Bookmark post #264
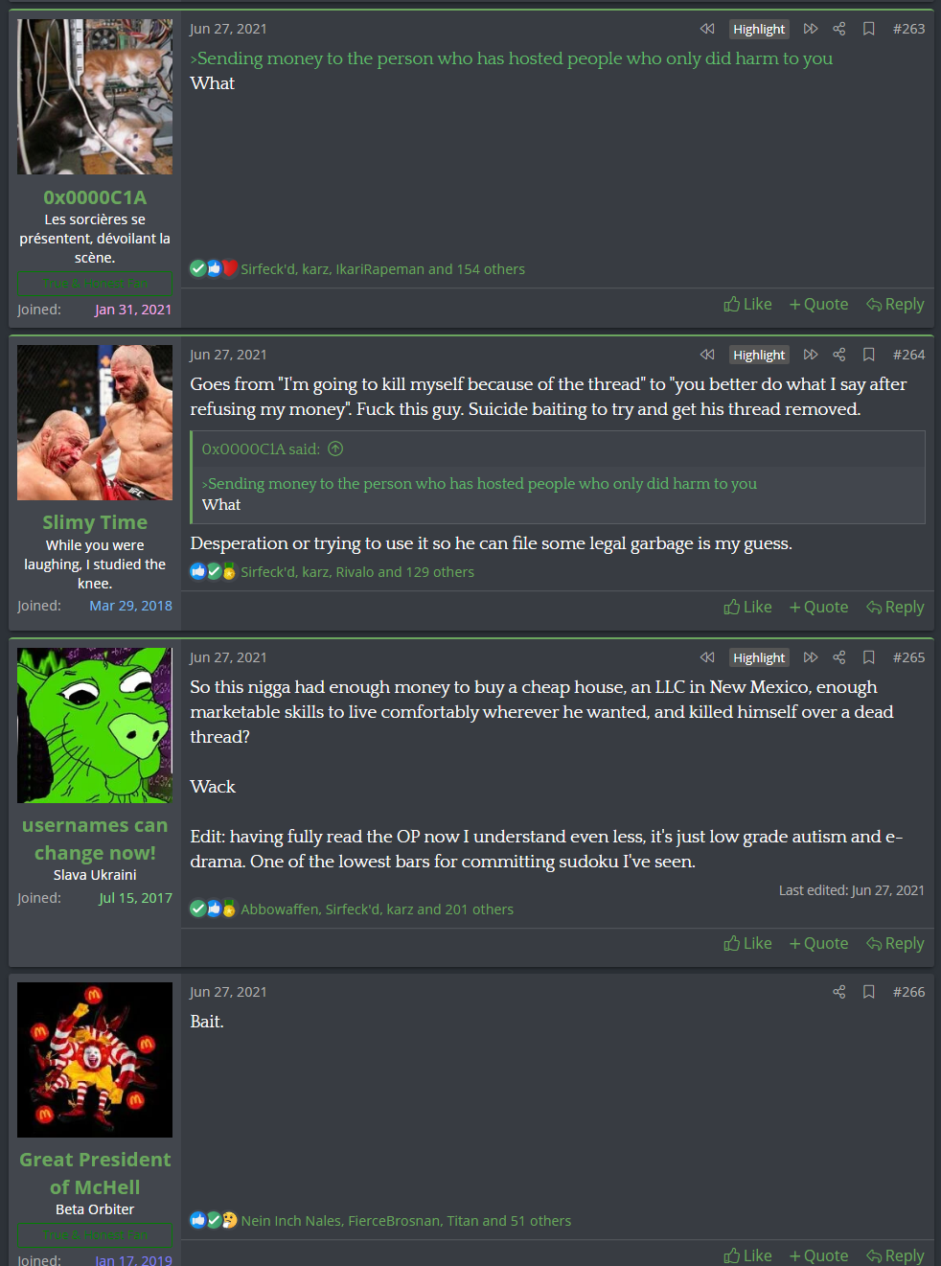941x1266 pixels. (x=869, y=355)
